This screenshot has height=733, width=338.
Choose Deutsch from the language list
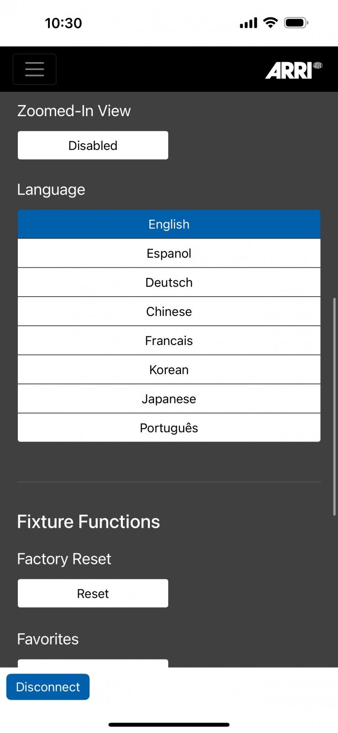[169, 282]
